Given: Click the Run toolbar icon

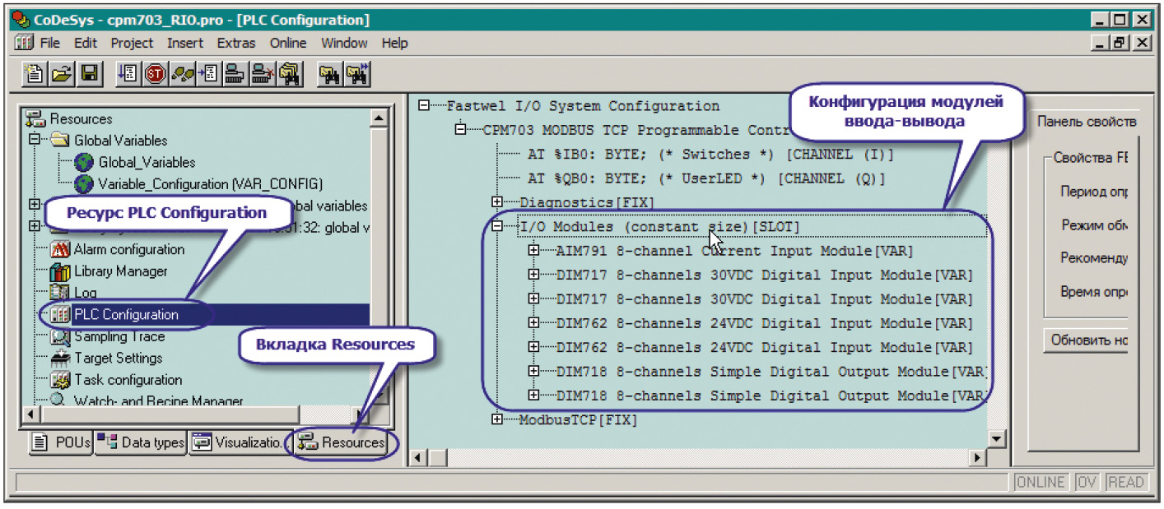Looking at the screenshot, I should (128, 74).
